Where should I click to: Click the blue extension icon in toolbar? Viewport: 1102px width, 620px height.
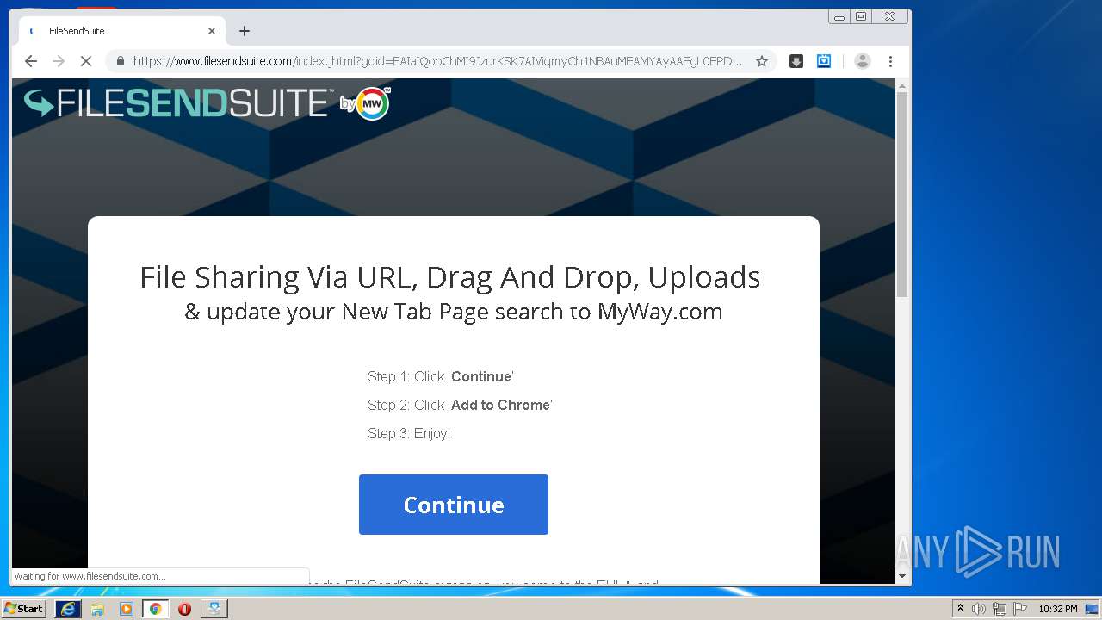824,61
